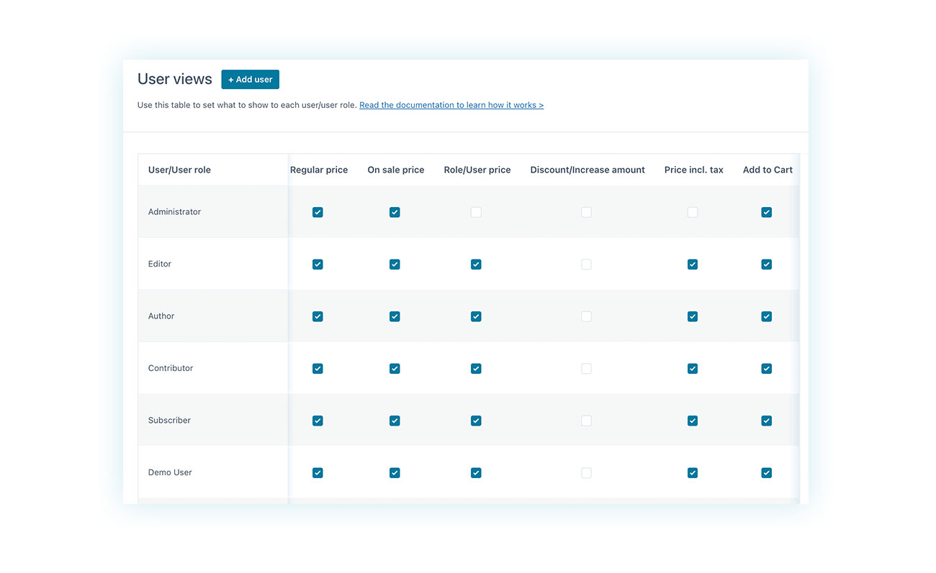Enable Discount/Increase amount for Administrator
This screenshot has height=573, width=936.
(x=586, y=212)
